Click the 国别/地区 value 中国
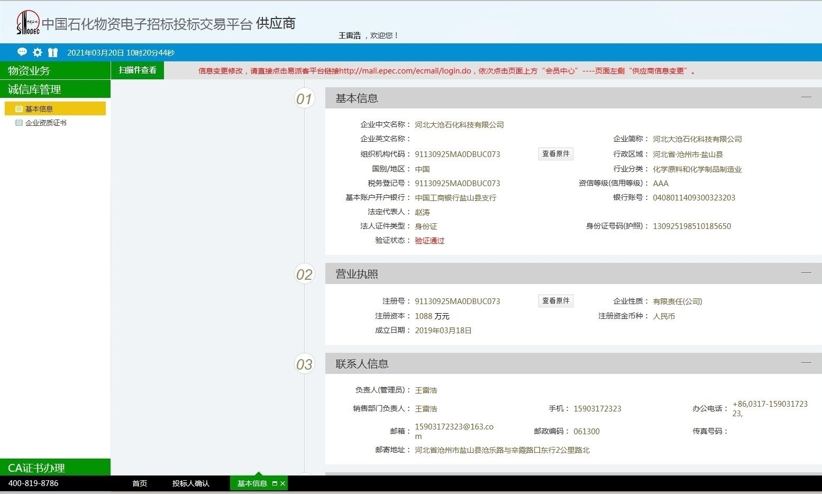 pos(422,169)
